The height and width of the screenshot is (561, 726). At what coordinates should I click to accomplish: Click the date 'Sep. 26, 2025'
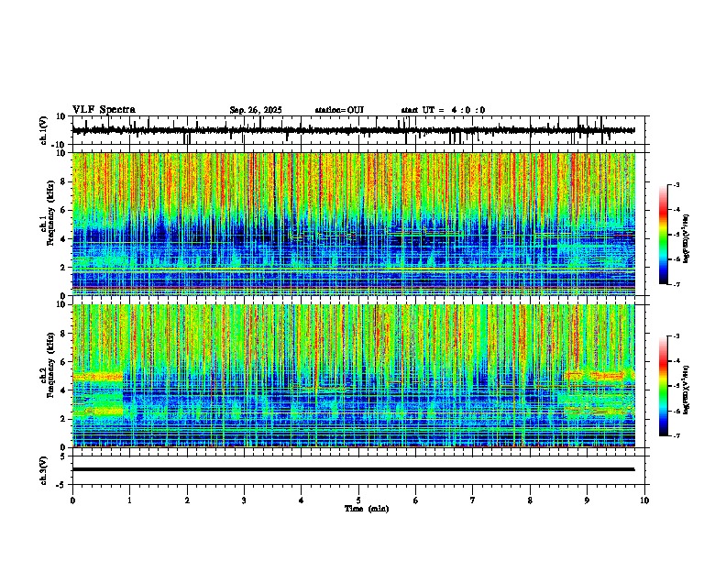click(256, 110)
